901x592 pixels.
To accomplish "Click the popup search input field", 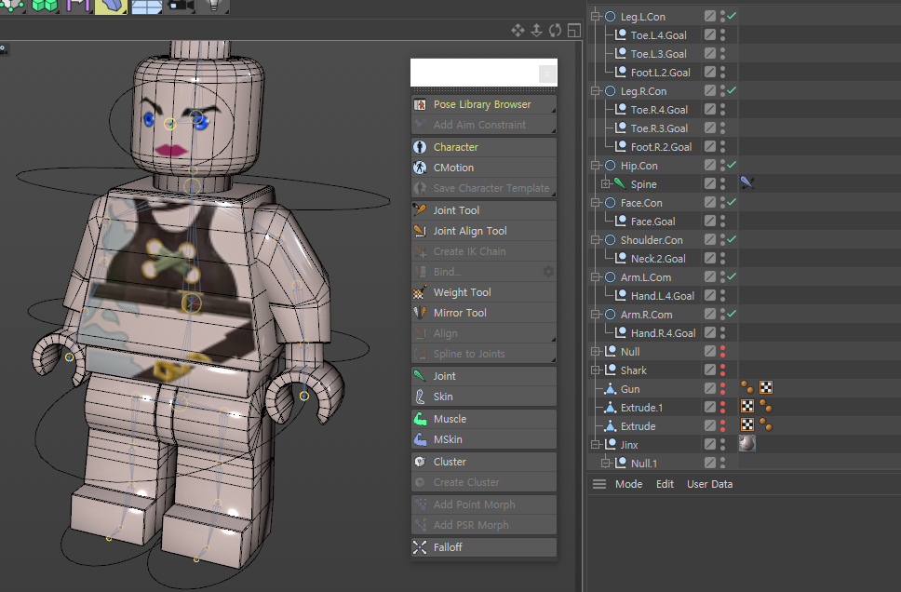I will 475,73.
